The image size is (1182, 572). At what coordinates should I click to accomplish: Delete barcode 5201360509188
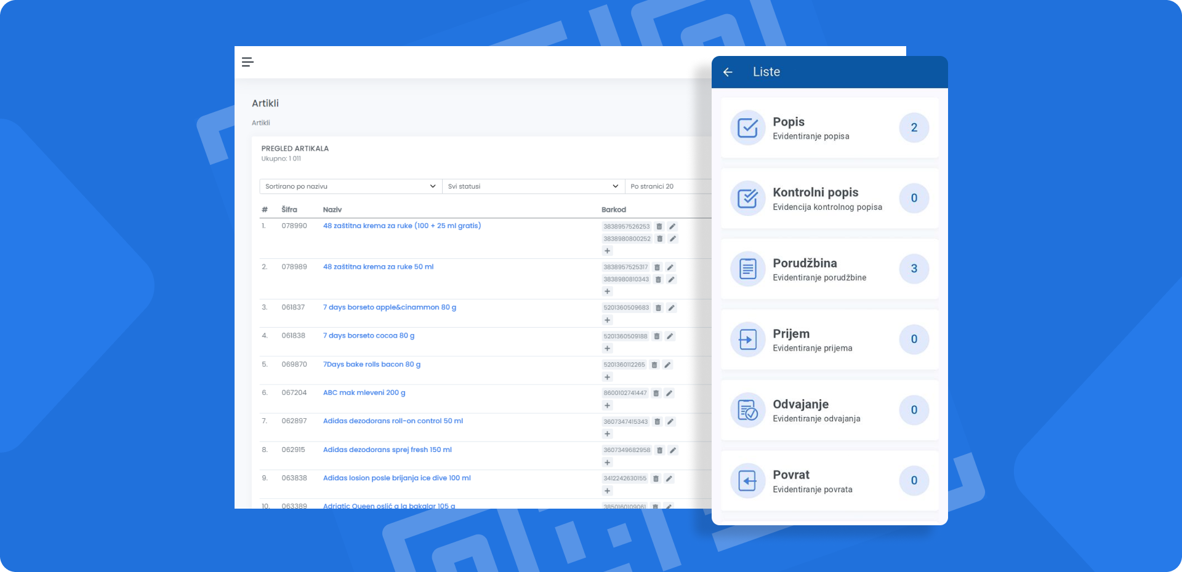click(x=656, y=336)
